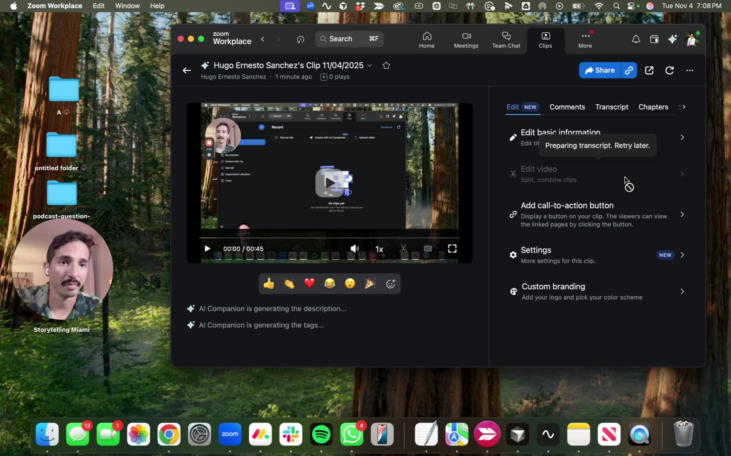Open the More tab in Zoom
This screenshot has width=731, height=456.
[585, 40]
